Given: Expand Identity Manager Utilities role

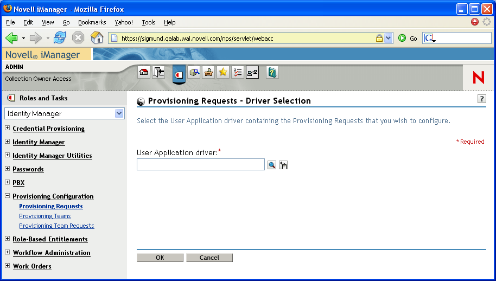Looking at the screenshot, I should [x=7, y=155].
